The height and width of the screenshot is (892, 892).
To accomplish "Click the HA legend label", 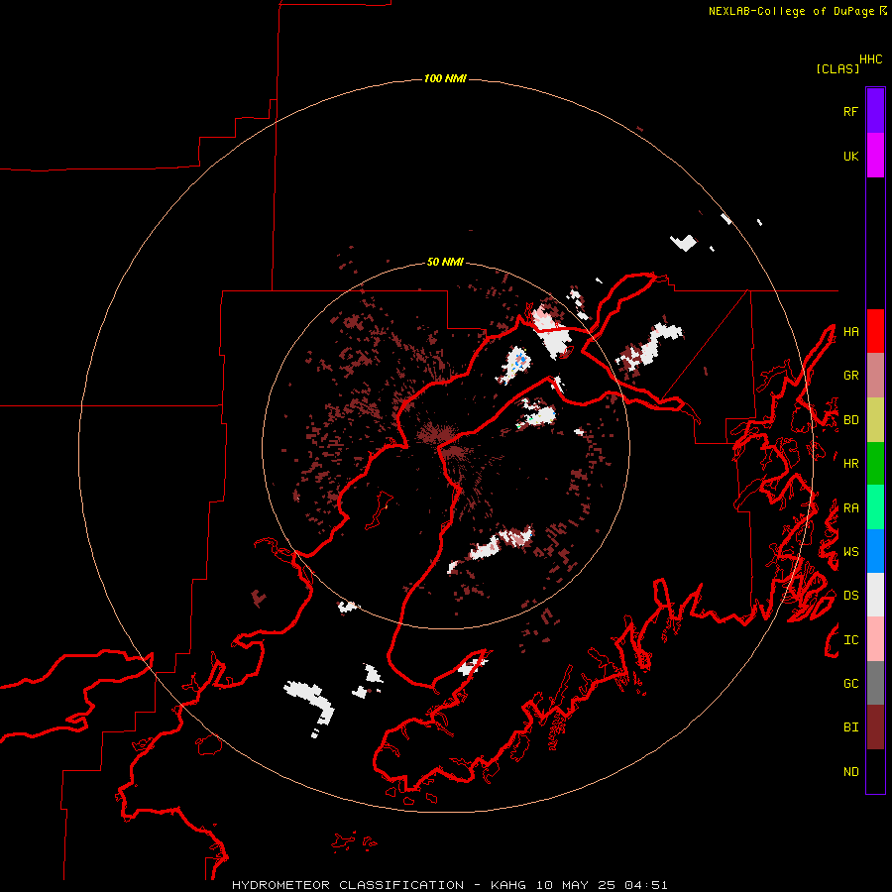I will [850, 331].
